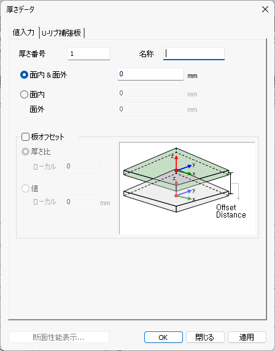This screenshot has width=275, height=351.
Task: Switch to the U-リブ補強板 tab
Action: coord(61,33)
